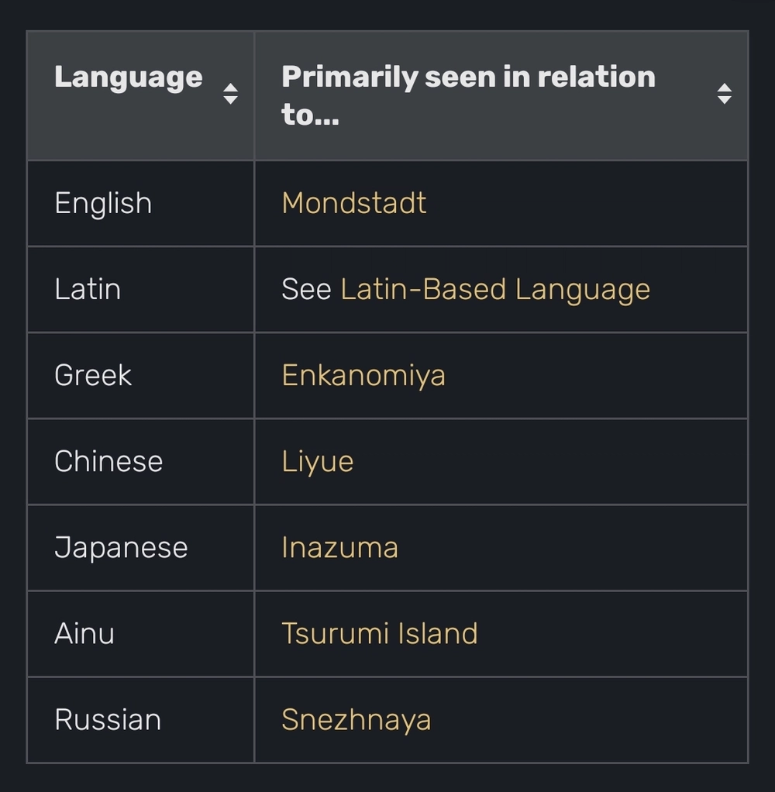775x792 pixels.
Task: Click the descending arrow beside Primarily seen header
Action: pyautogui.click(x=725, y=101)
